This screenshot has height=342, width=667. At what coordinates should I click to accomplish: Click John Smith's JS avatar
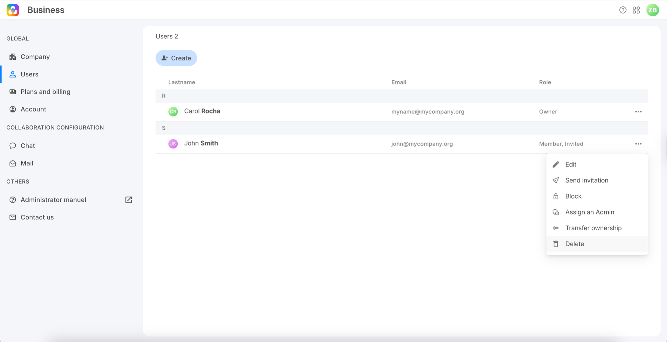point(173,144)
